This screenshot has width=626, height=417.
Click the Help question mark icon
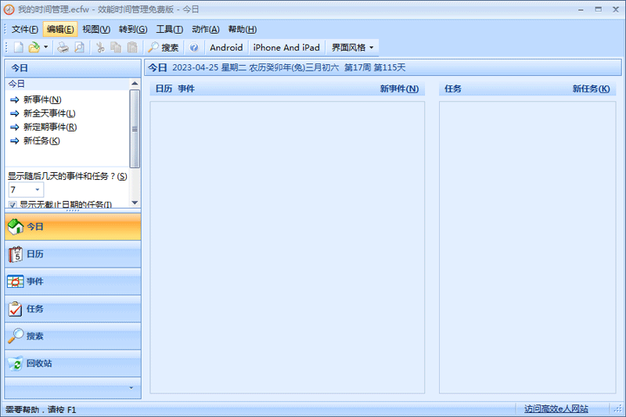[194, 48]
